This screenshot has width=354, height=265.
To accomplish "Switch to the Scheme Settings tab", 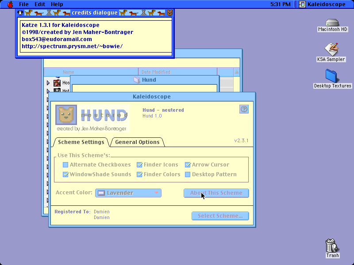I will point(81,142).
